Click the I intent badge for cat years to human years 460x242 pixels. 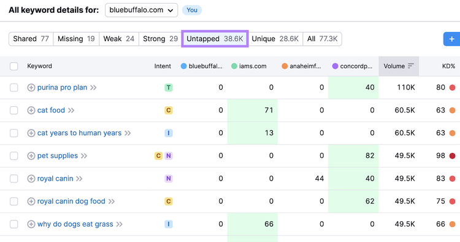coord(169,133)
